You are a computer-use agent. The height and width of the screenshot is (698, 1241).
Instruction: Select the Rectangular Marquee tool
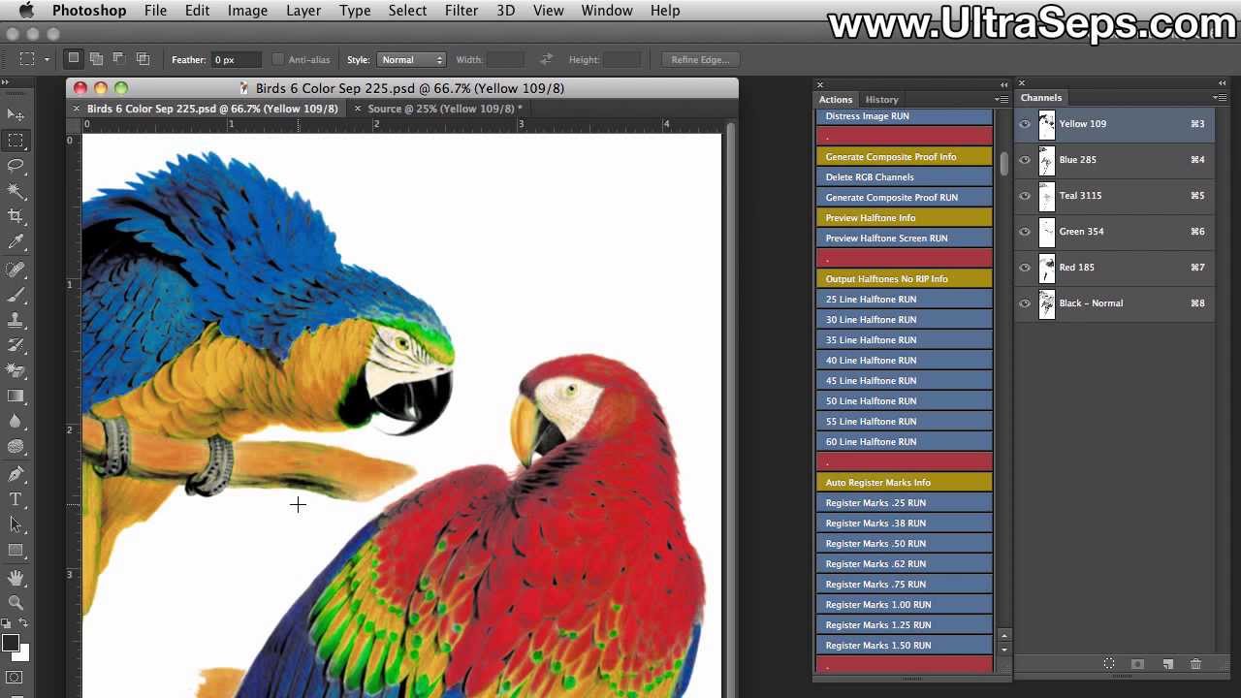[x=16, y=141]
